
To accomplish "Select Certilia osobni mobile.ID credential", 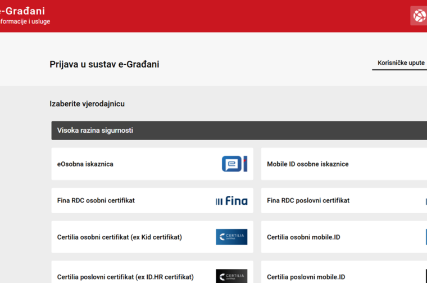I will point(303,237).
